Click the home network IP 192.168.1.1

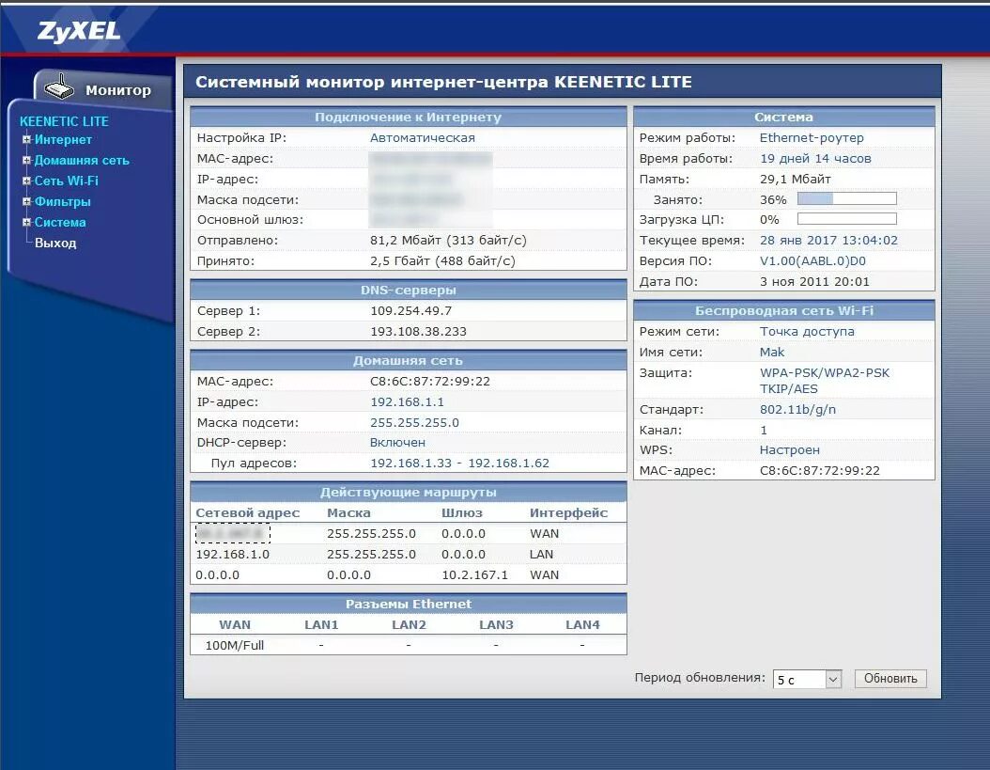407,402
